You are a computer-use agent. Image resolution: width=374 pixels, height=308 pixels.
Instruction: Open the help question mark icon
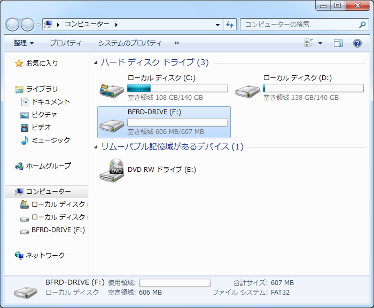(357, 43)
